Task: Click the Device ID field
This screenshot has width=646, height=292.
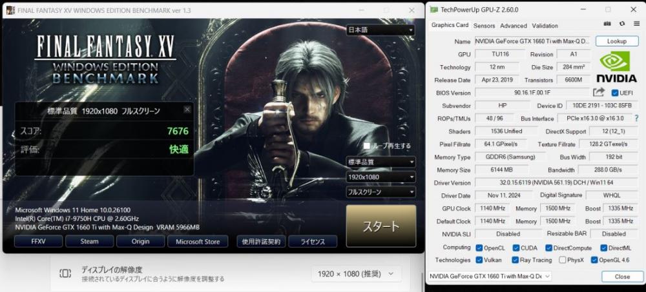Action: coord(601,106)
